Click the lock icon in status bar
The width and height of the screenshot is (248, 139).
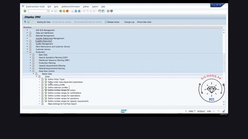(x=224, y=111)
